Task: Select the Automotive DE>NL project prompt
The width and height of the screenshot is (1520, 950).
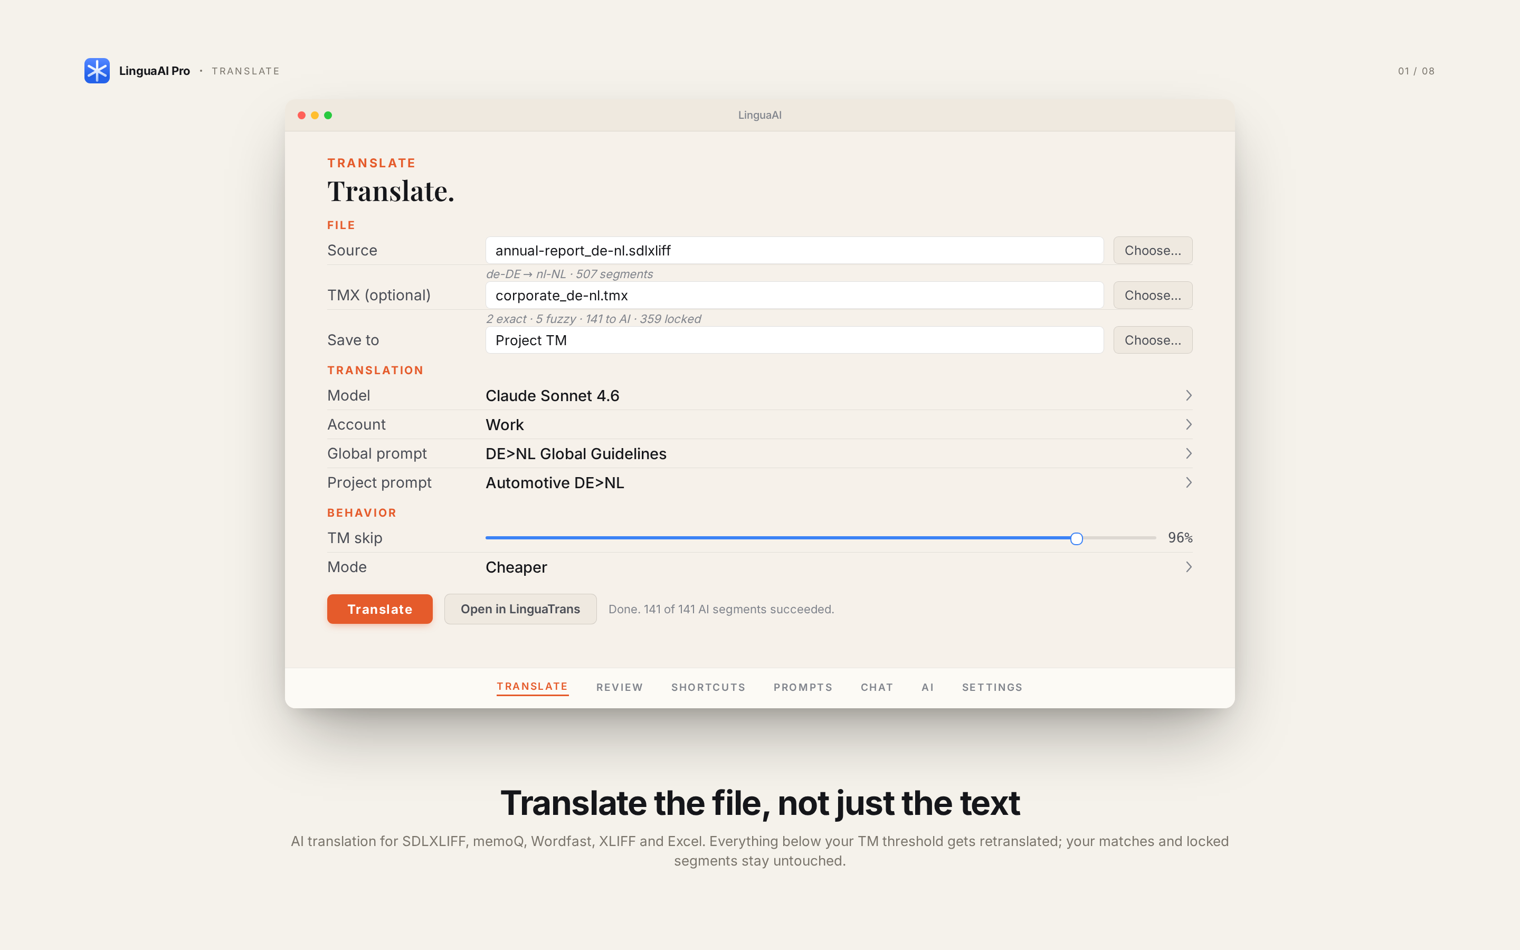Action: [555, 482]
